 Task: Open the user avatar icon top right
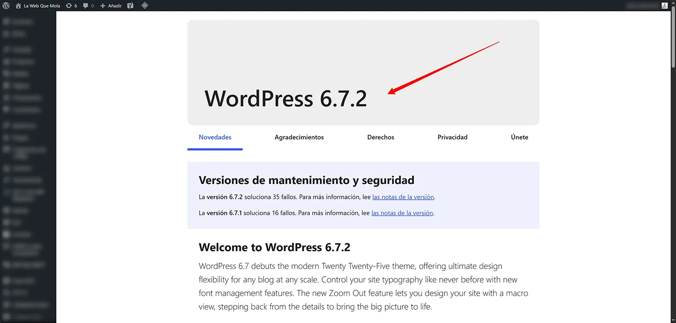(x=664, y=5)
